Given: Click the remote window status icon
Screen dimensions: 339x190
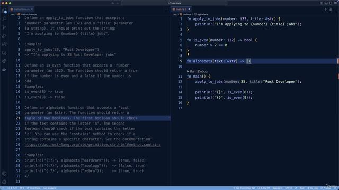Looking at the screenshot, I should point(3,188).
